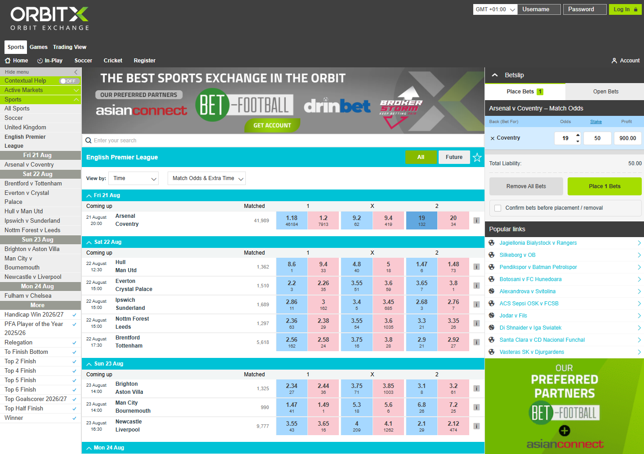Switch to Games tab

click(x=39, y=47)
